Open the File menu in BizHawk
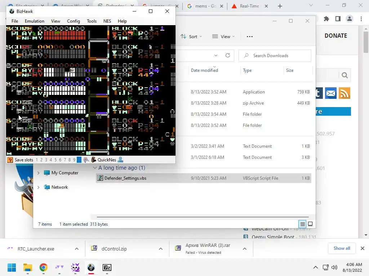 coord(14,21)
